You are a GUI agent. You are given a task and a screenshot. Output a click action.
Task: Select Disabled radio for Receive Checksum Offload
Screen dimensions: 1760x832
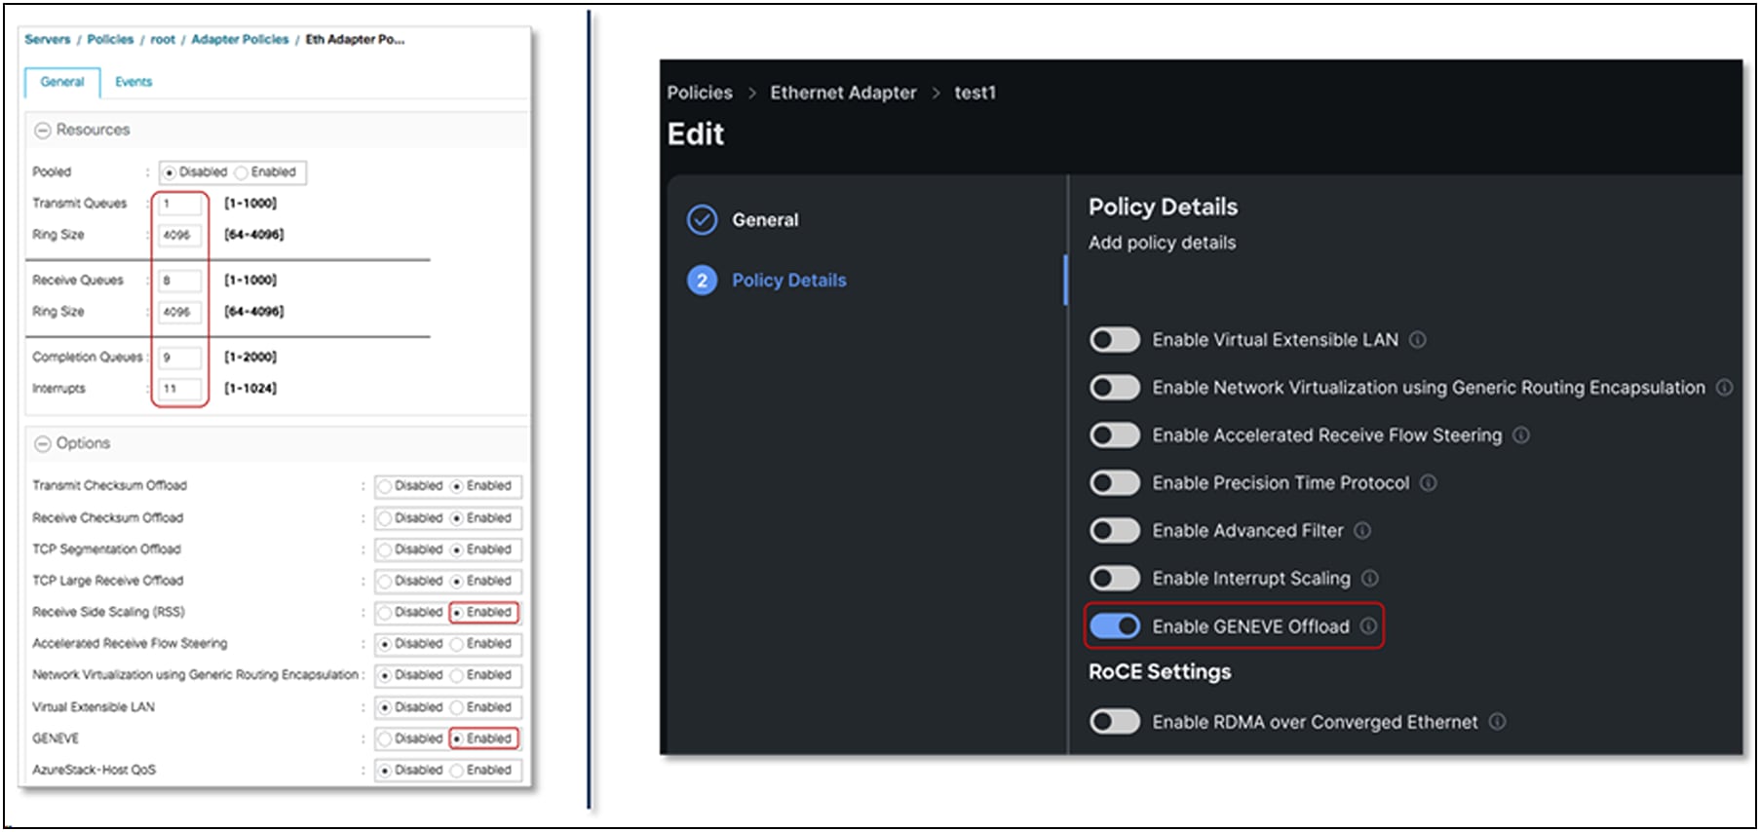point(385,518)
